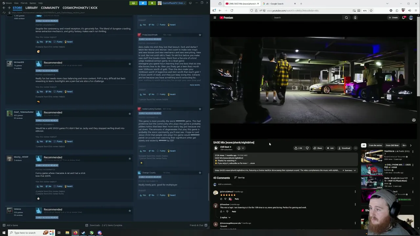Reload the Firefox page
Viewport: 420px width, 236px height.
(x=232, y=10)
